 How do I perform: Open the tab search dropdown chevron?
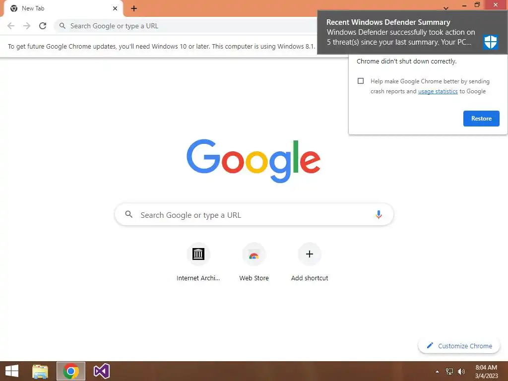click(446, 8)
